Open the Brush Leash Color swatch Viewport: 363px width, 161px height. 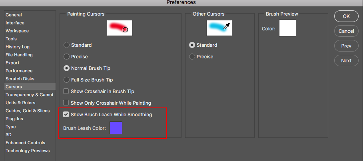(116, 128)
